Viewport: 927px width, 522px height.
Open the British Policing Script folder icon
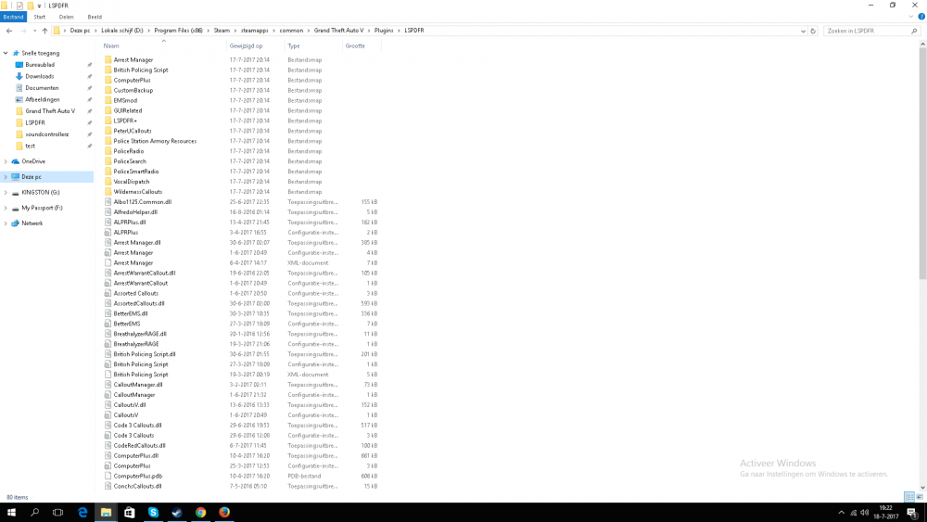pos(108,70)
